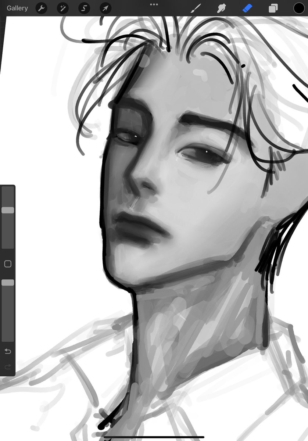Open the black color picker
308x441 pixels.
[299, 8]
